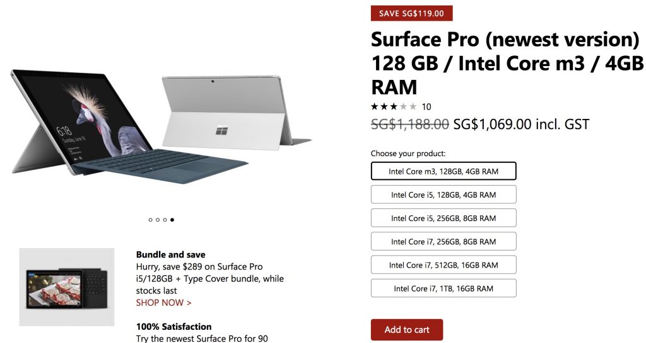The width and height of the screenshot is (646, 343).
Task: Choose Intel Core m3, 128GB, 4GB RAM option
Action: click(x=443, y=171)
